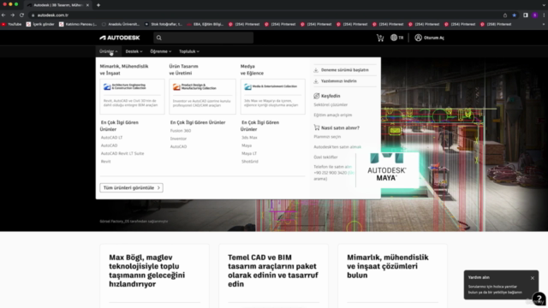Open 3ds Max product link

click(x=249, y=138)
